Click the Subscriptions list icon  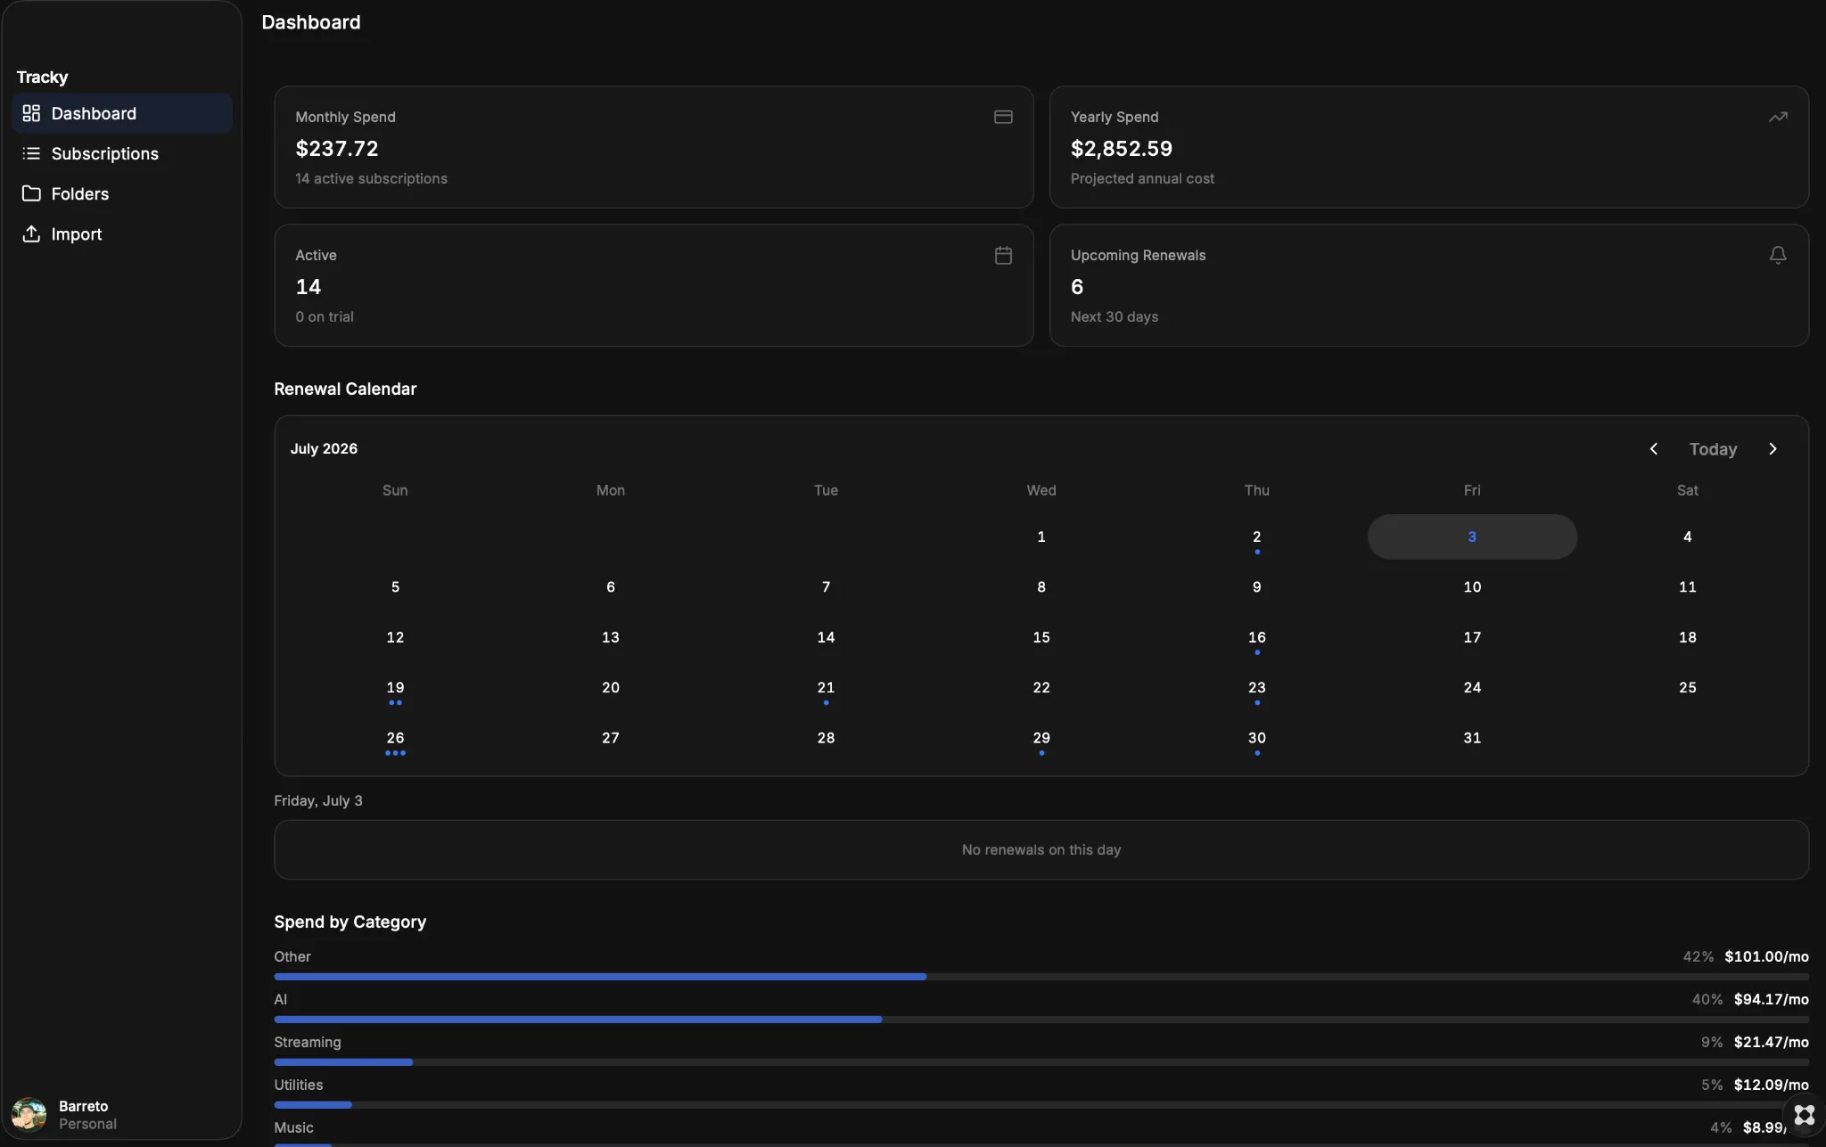[31, 153]
